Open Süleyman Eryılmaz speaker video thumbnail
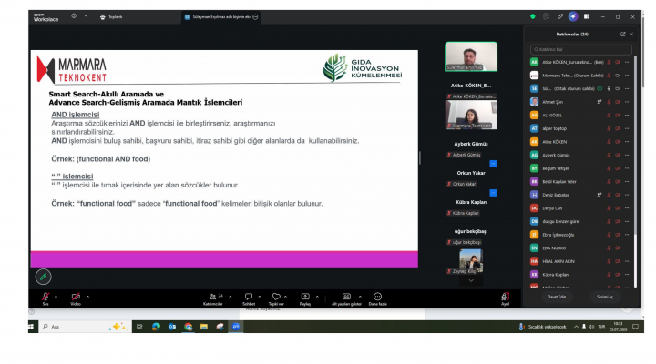 point(471,56)
